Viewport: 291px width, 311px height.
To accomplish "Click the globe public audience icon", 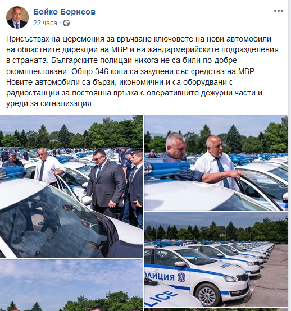I will (66, 23).
